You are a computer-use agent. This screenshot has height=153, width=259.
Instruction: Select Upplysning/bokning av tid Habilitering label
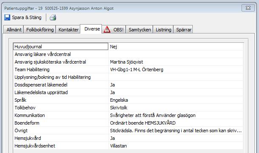click(53, 77)
